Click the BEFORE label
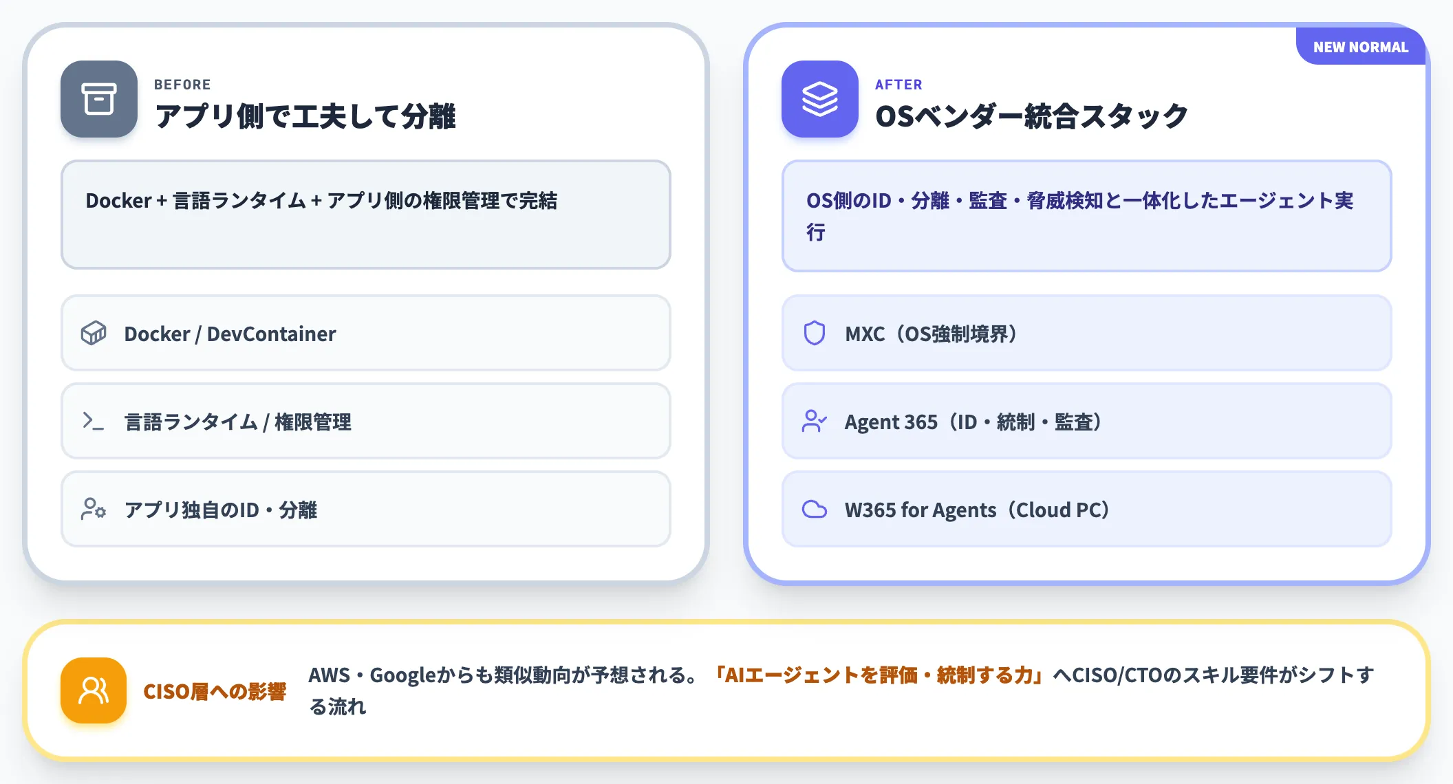The width and height of the screenshot is (1453, 784). pyautogui.click(x=182, y=85)
